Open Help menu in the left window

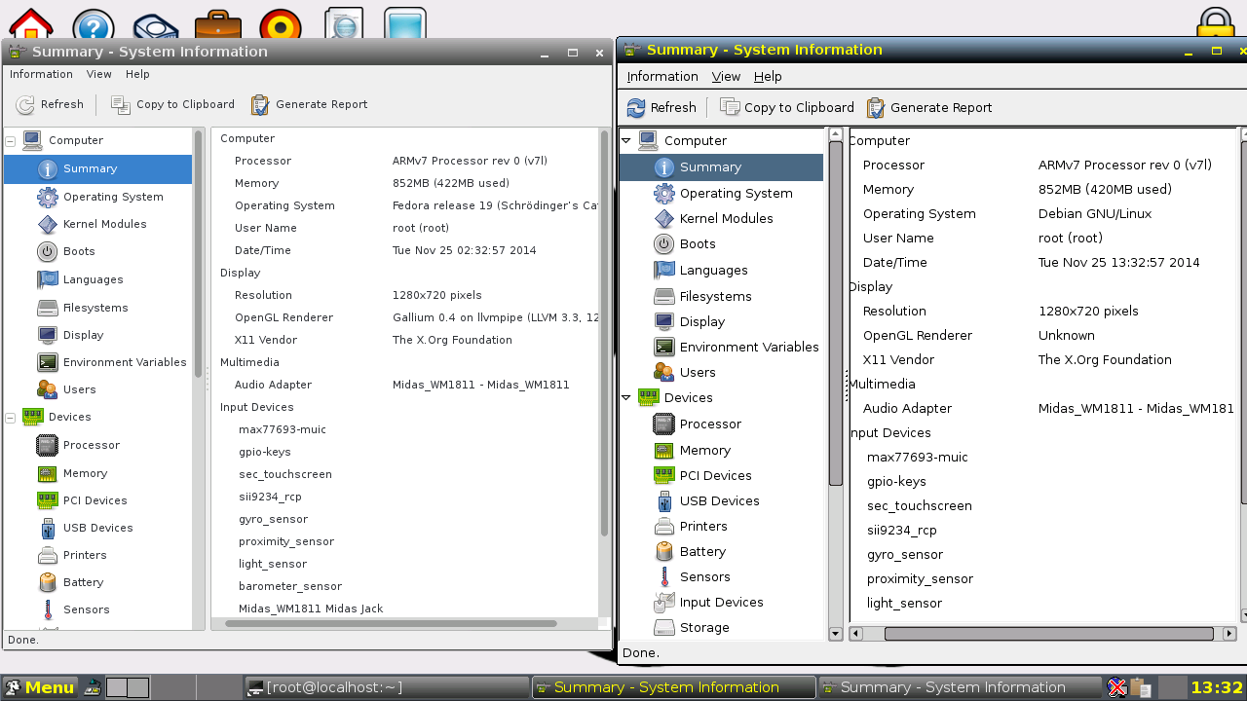click(x=137, y=74)
